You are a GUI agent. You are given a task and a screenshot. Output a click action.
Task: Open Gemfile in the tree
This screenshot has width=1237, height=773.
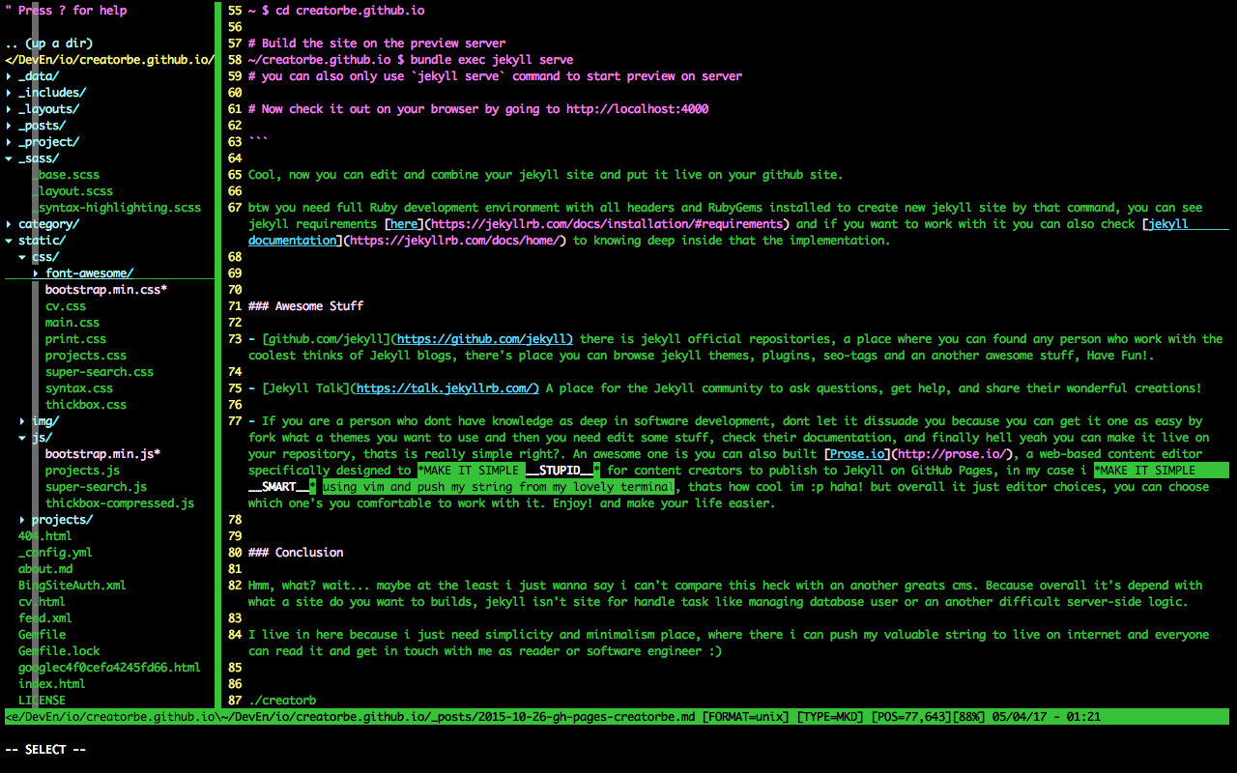coord(42,635)
